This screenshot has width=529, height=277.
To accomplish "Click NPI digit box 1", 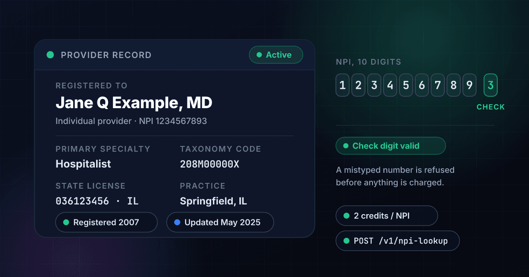I will [343, 85].
